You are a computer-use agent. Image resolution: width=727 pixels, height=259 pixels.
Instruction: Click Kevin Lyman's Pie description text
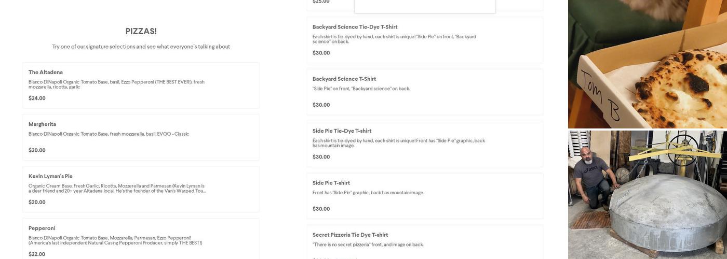click(x=116, y=189)
